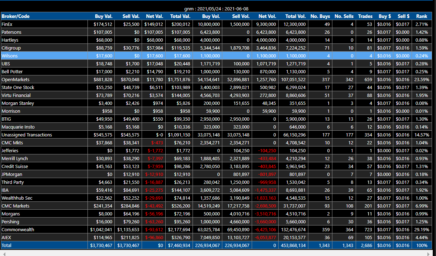Select the OpenMarkets broker name
The height and width of the screenshot is (256, 436).
click(x=15, y=79)
